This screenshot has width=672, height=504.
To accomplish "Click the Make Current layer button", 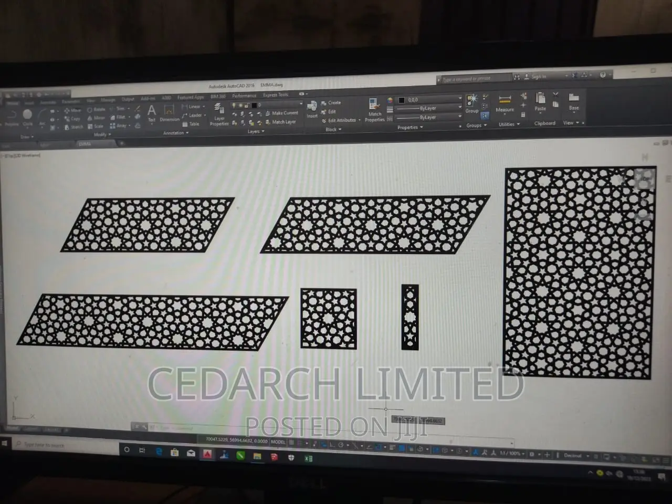I will click(x=281, y=113).
